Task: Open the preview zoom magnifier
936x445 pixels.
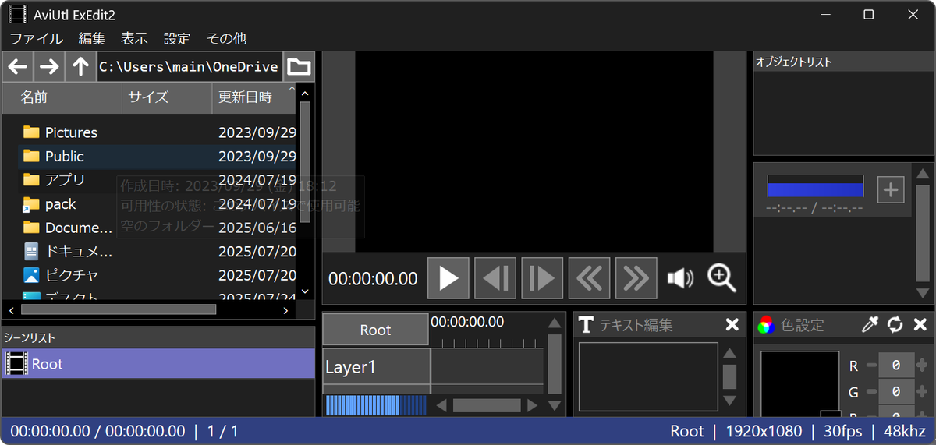Action: click(x=721, y=278)
